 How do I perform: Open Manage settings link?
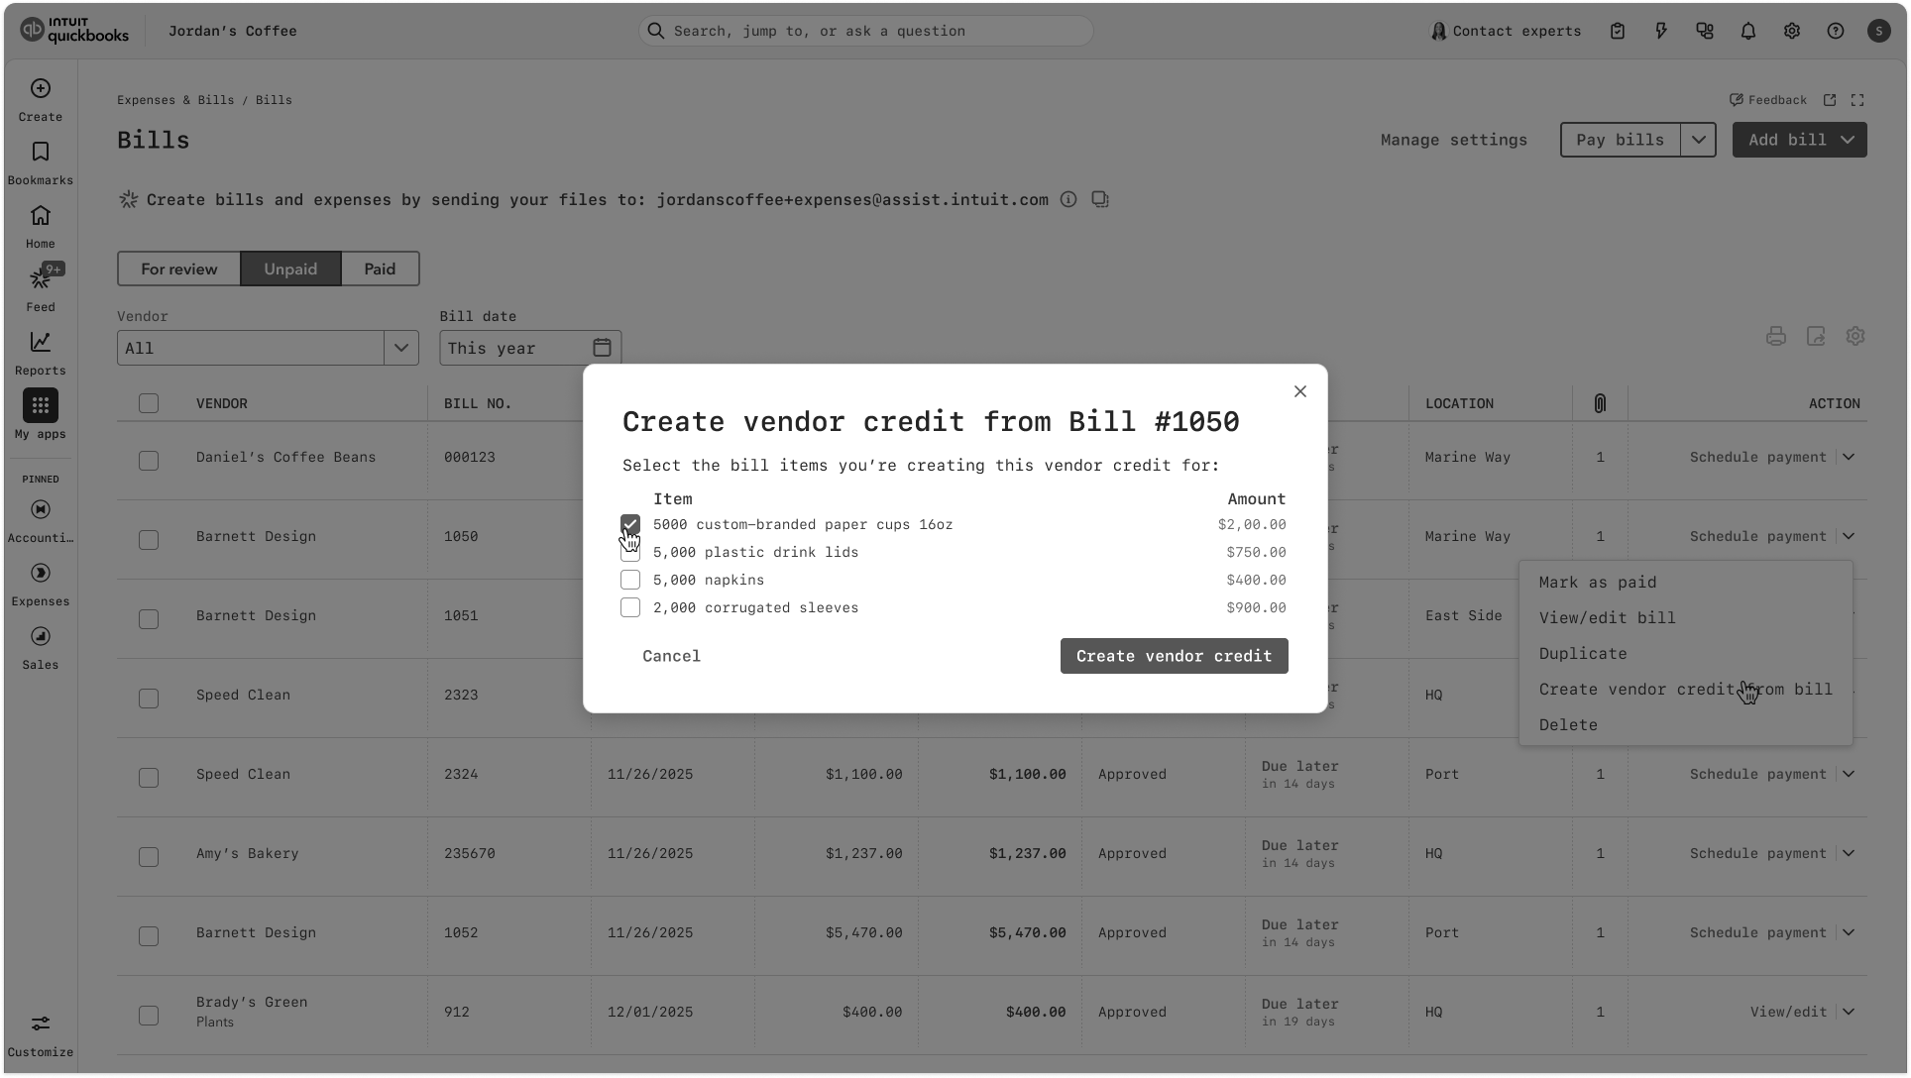click(x=1453, y=140)
